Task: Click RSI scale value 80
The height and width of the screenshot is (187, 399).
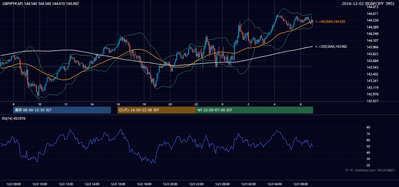Action: (368, 127)
